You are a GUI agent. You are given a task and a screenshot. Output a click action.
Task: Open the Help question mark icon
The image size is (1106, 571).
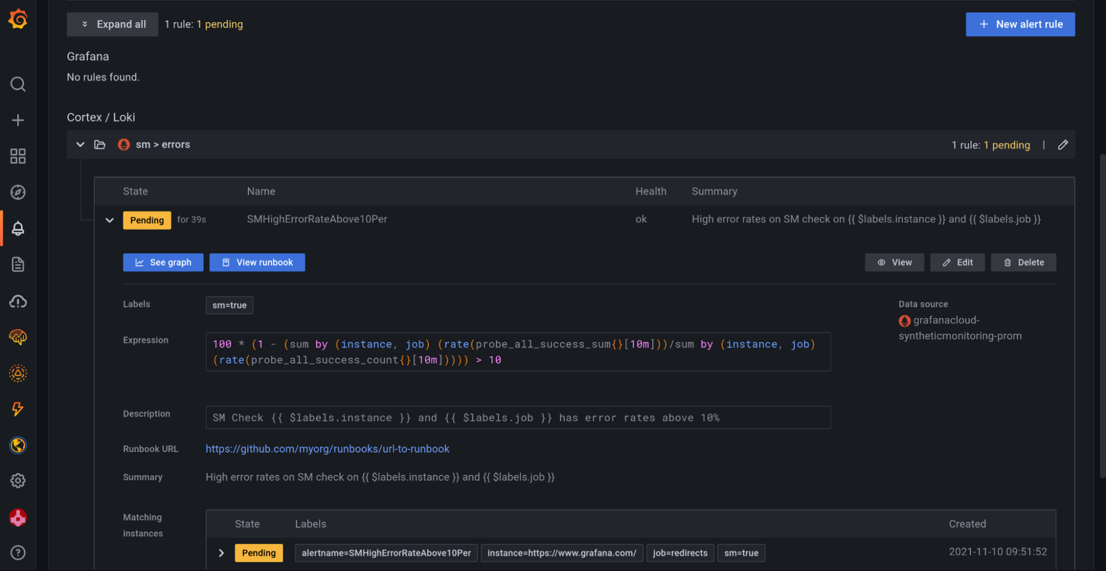[x=18, y=553]
